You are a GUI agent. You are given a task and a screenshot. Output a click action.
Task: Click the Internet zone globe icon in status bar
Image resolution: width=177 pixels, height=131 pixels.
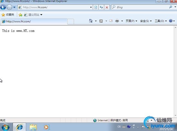coord(95,120)
